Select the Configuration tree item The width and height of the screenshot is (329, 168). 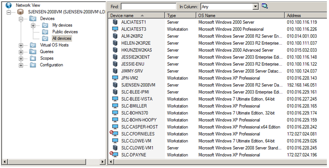[x=51, y=65]
